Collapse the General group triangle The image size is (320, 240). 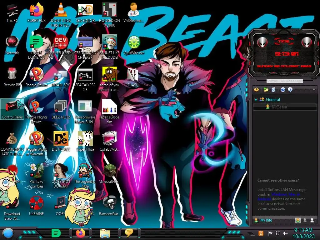[256, 99]
